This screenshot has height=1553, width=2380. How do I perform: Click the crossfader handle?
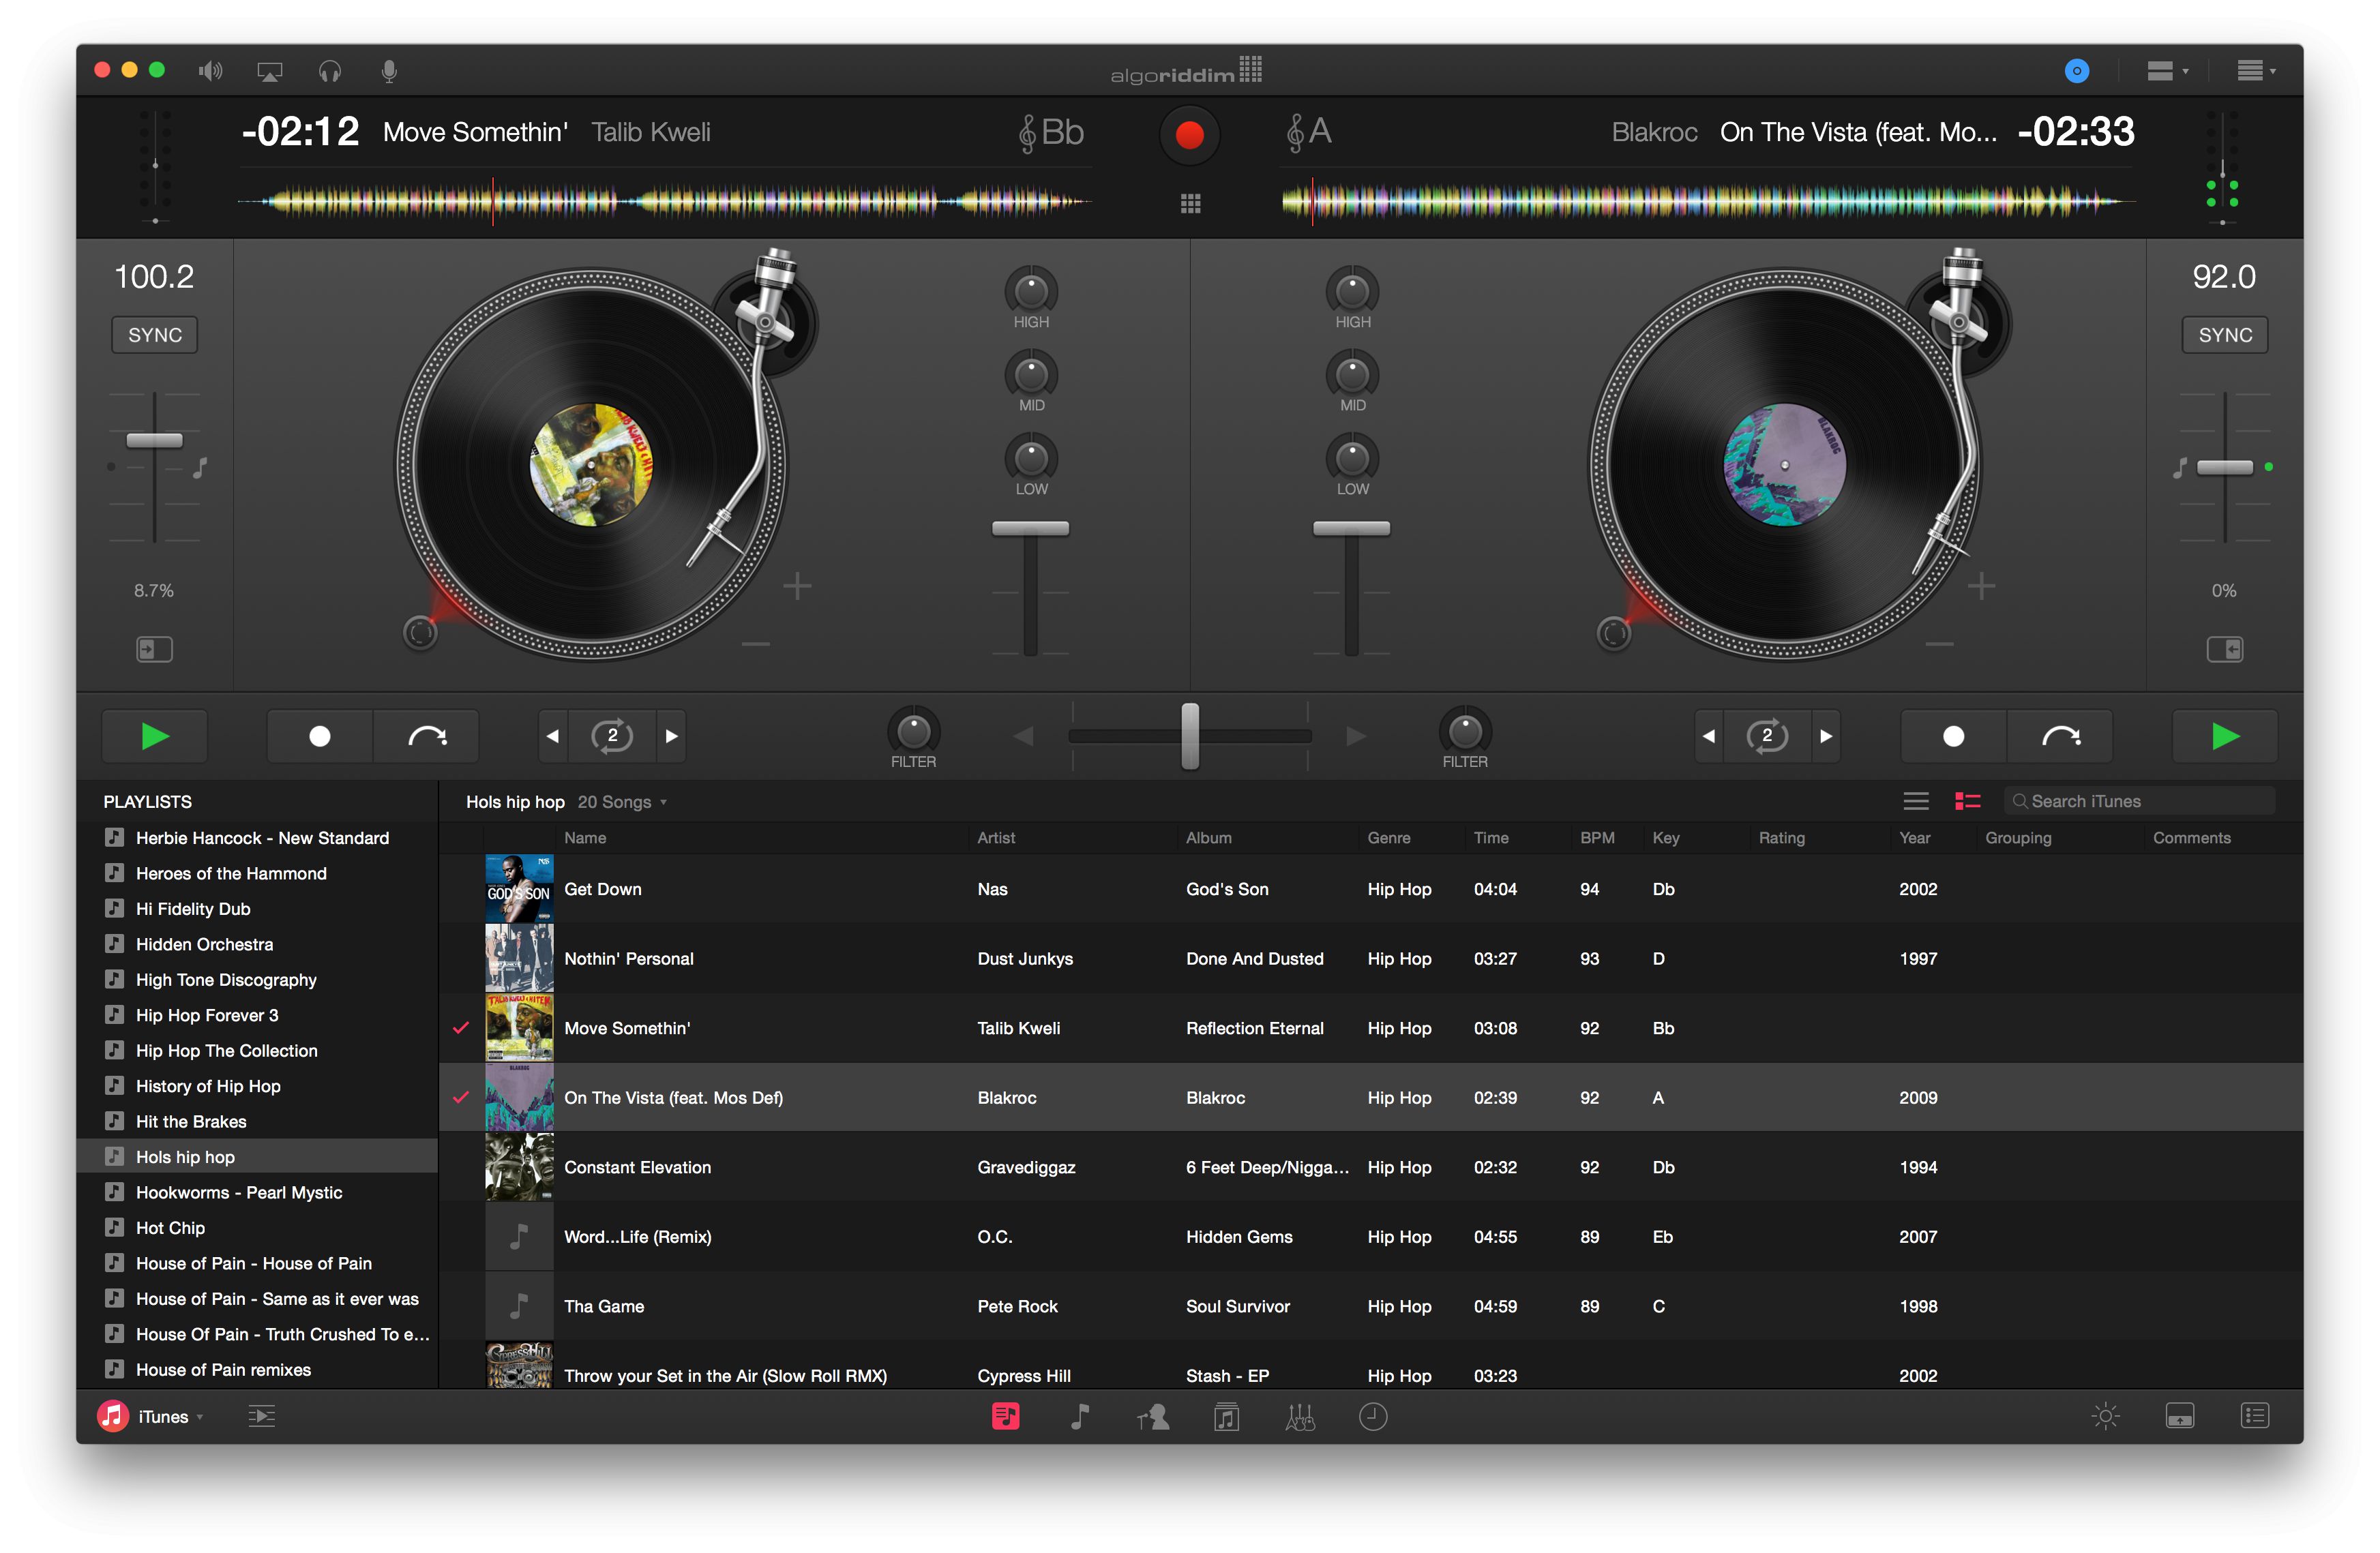click(1190, 736)
